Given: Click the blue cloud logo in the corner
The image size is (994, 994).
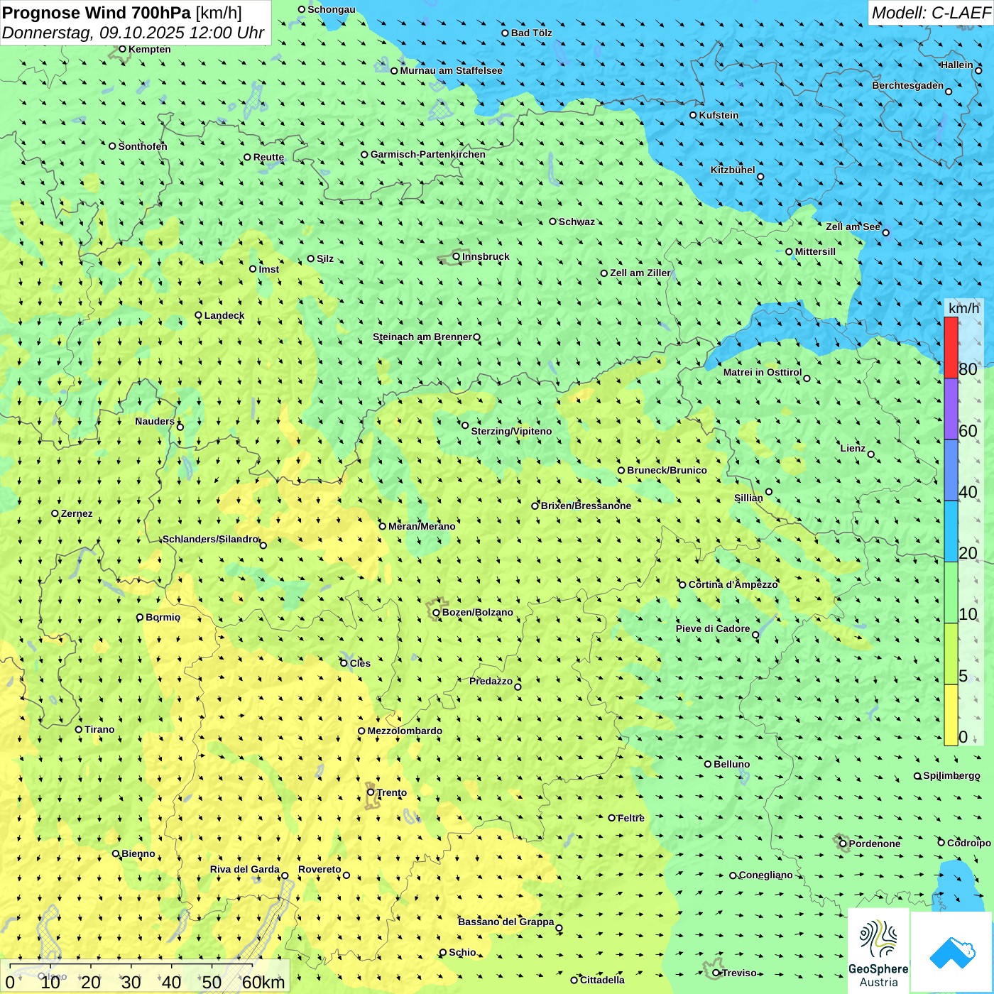Looking at the screenshot, I should [x=952, y=952].
